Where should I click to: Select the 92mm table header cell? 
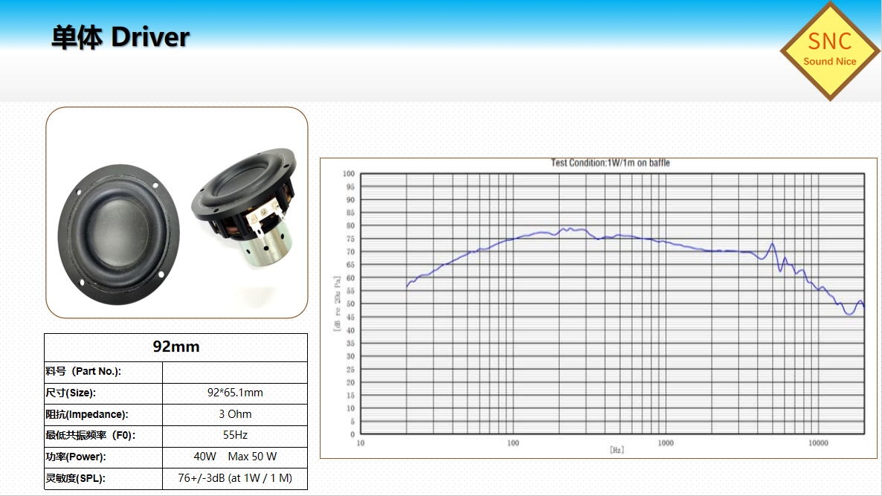click(x=176, y=347)
